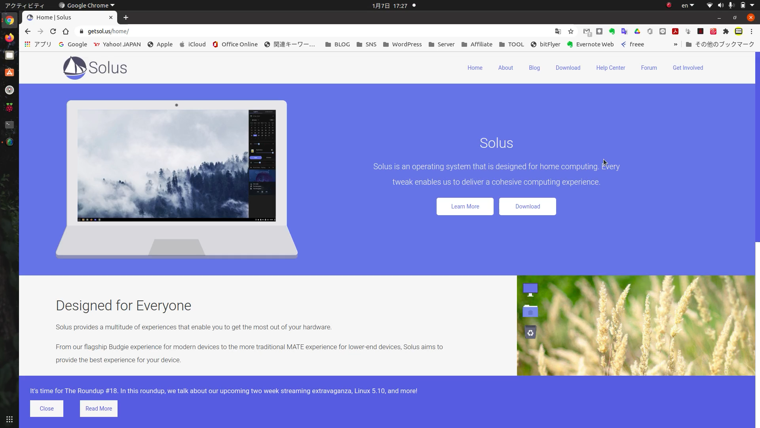Open the 'en' input language dropdown
Screen dimensions: 760x428
pyautogui.click(x=688, y=6)
